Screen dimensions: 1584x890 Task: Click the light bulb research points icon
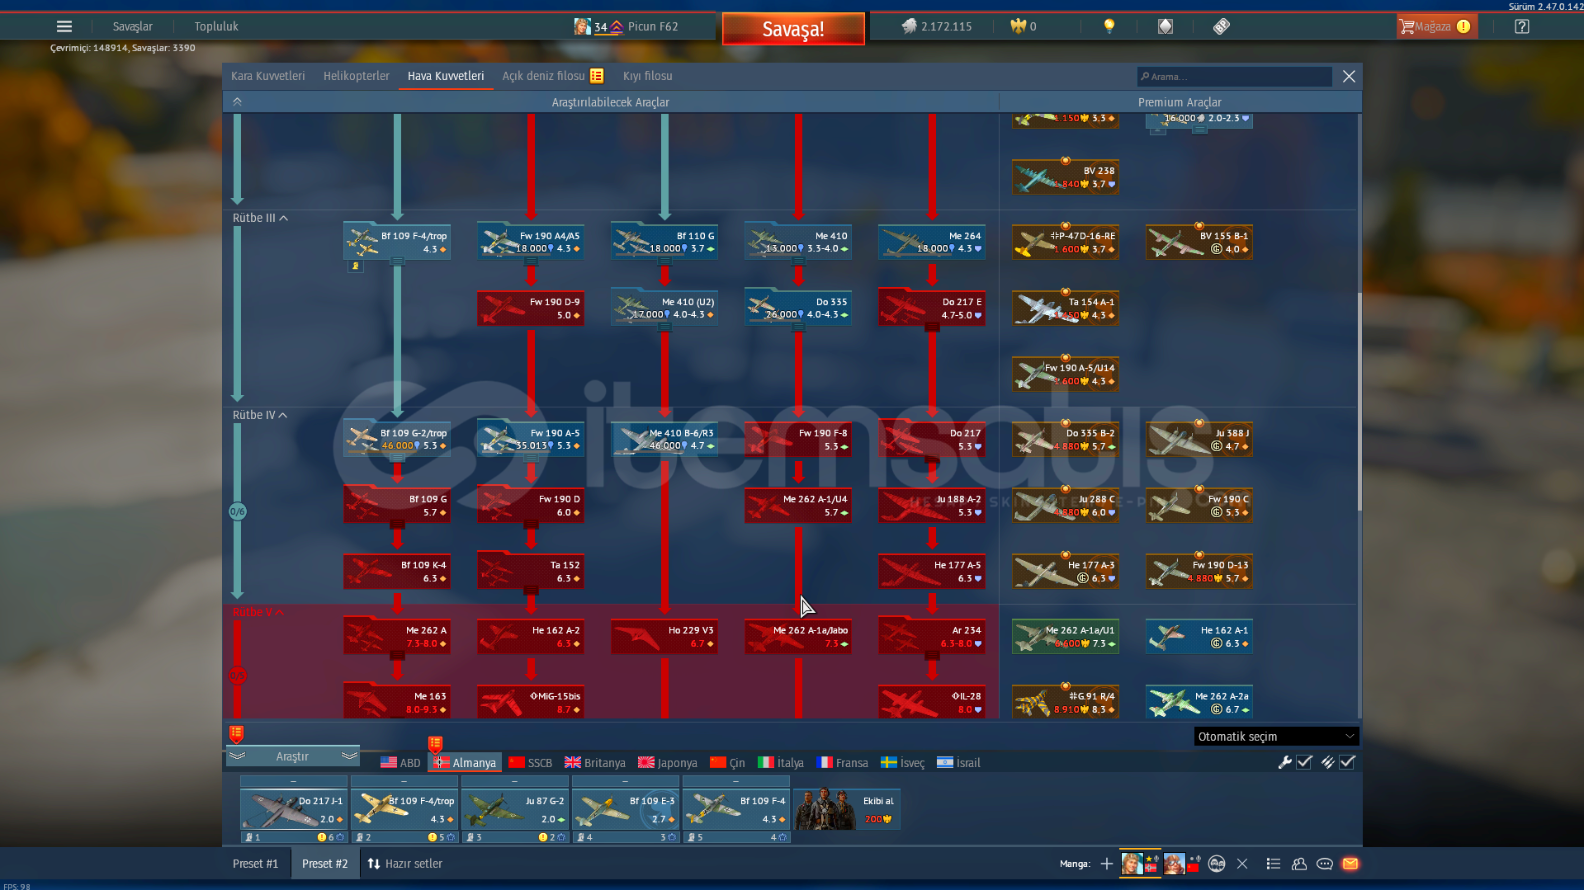(1109, 26)
